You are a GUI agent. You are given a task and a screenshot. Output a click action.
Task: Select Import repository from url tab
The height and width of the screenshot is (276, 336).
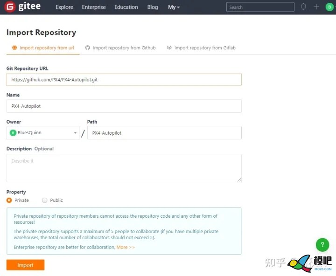click(43, 48)
